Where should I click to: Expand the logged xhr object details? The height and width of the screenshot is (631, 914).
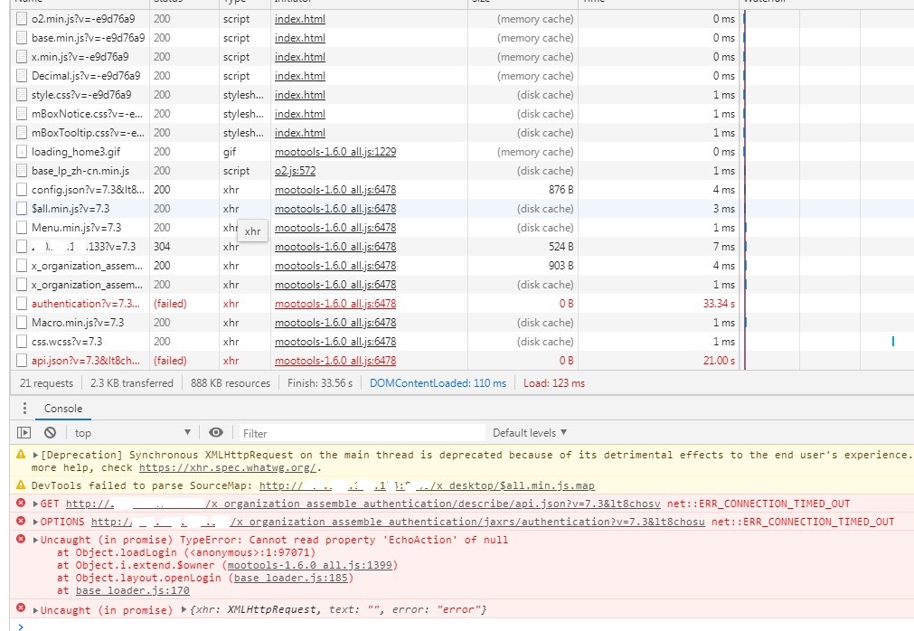184,610
